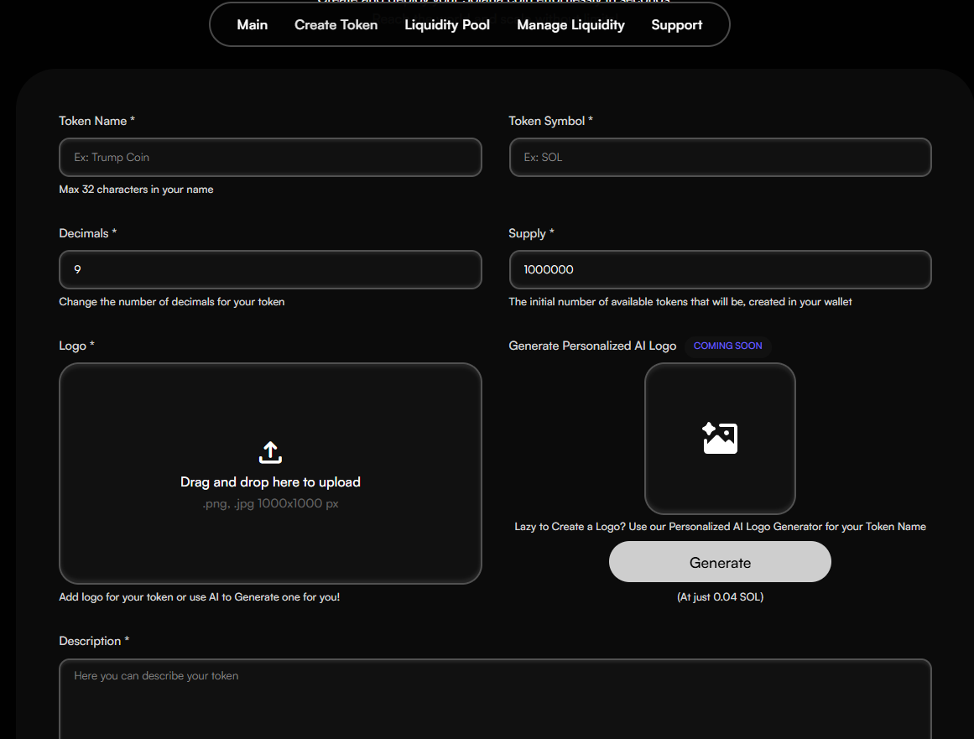This screenshot has width=974, height=739.
Task: Click 'Generate Personalized AI Logo' heading
Action: coord(592,346)
